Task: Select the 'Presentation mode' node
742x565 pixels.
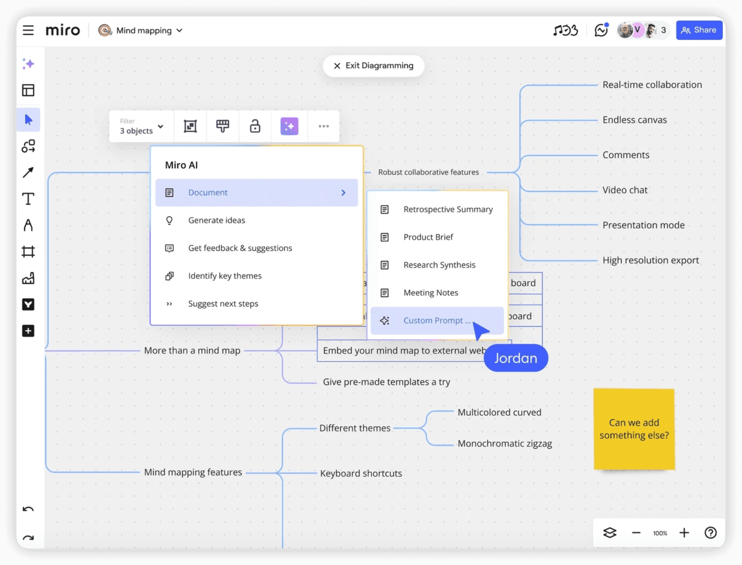Action: [x=644, y=225]
